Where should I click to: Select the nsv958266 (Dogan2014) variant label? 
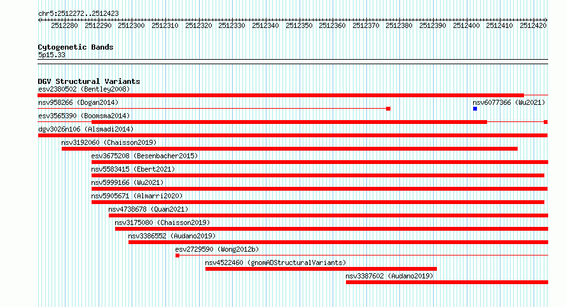[x=78, y=102]
